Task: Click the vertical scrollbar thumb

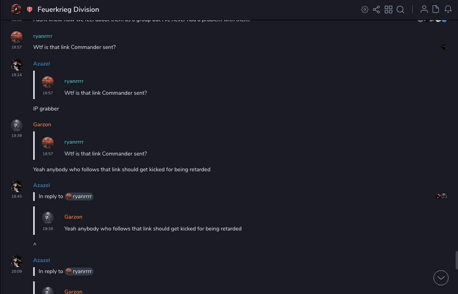Action: pos(456,260)
